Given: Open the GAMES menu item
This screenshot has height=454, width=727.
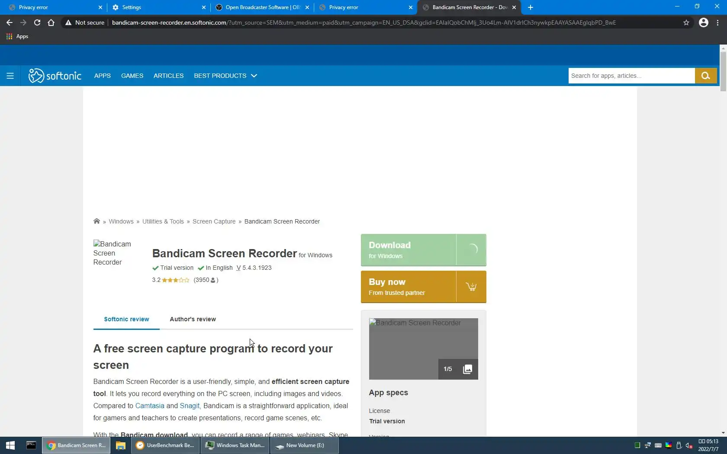Looking at the screenshot, I should click(132, 76).
